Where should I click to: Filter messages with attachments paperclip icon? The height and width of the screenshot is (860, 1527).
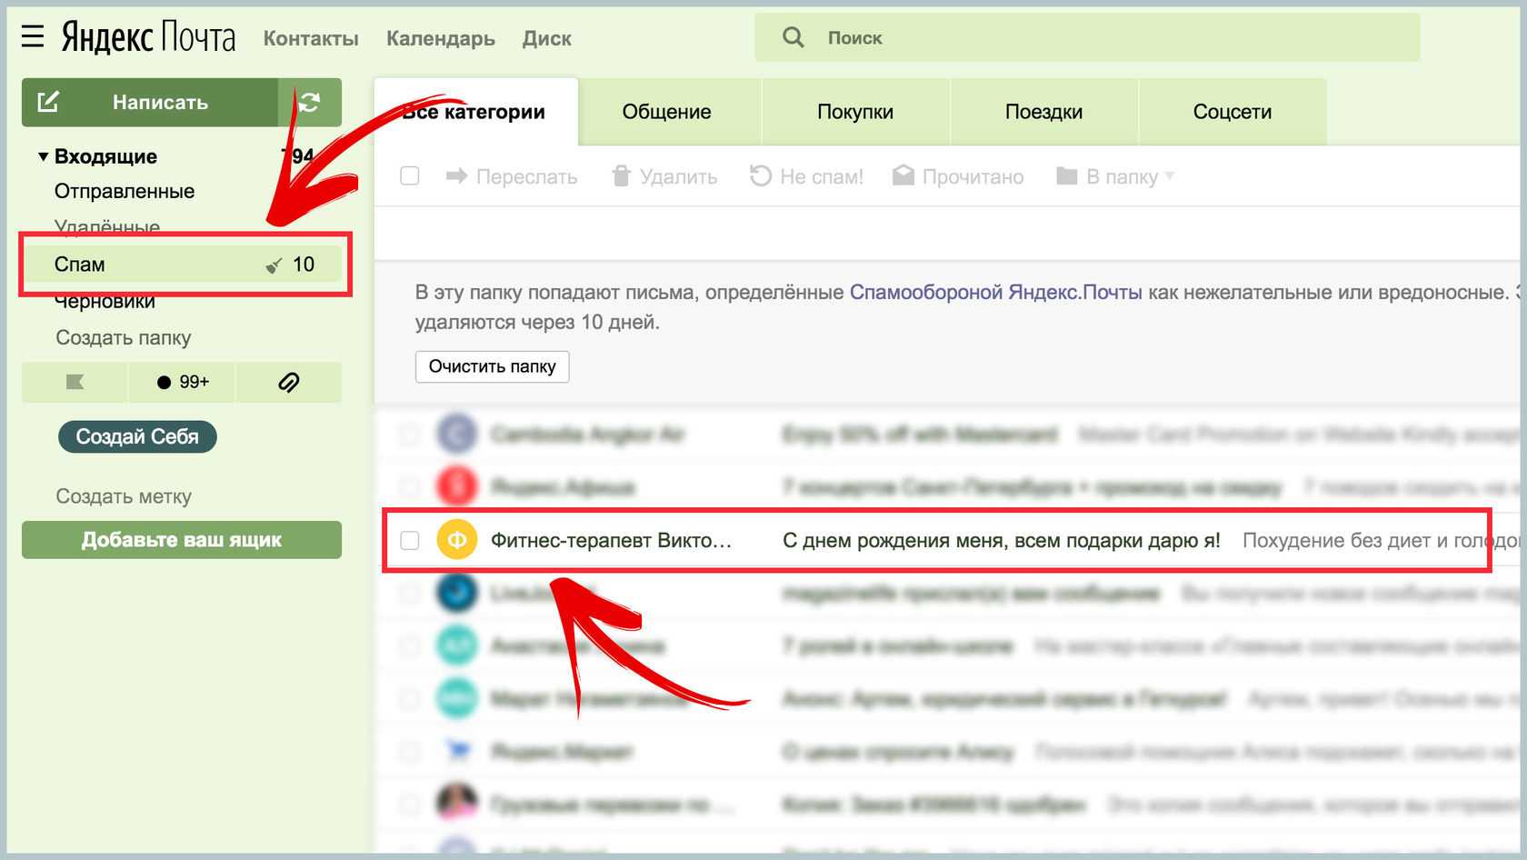click(x=289, y=382)
